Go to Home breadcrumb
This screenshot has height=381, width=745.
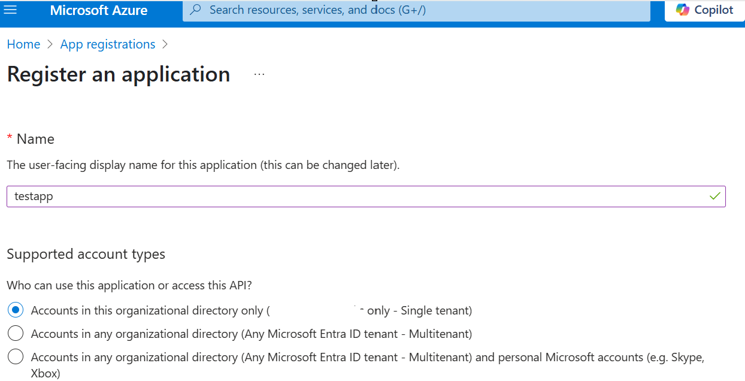(23, 44)
